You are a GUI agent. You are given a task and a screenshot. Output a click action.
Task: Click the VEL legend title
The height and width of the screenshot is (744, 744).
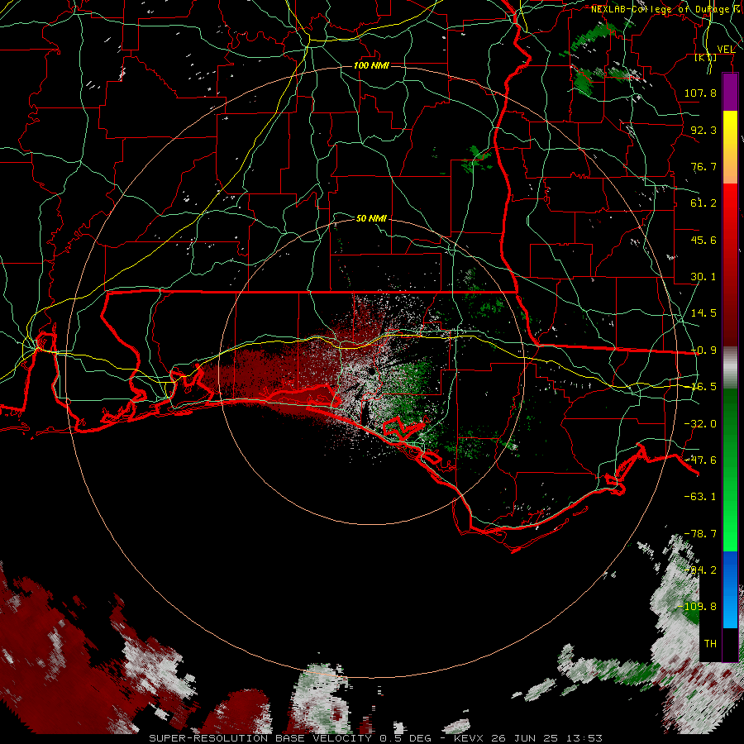coord(727,49)
